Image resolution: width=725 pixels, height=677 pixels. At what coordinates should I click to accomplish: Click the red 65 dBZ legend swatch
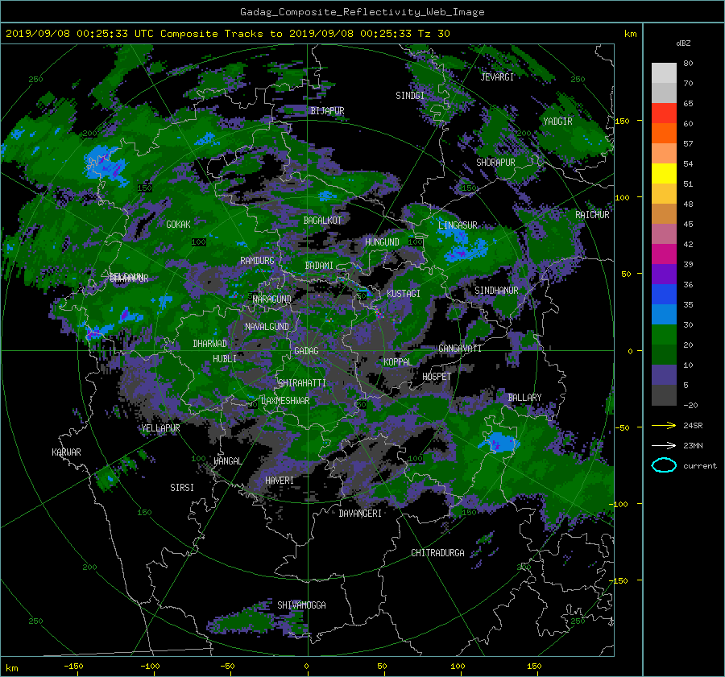click(x=664, y=114)
